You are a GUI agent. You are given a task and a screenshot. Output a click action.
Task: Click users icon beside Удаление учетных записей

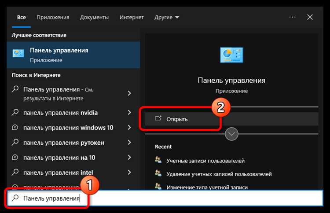point(158,173)
